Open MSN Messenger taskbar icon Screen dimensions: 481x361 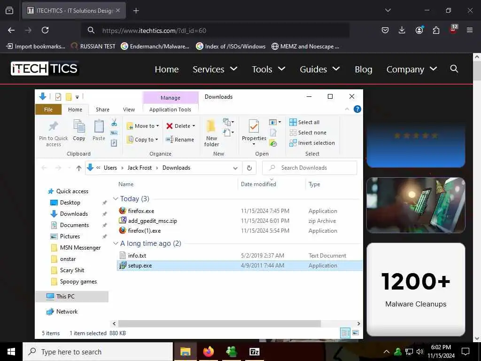click(231, 352)
